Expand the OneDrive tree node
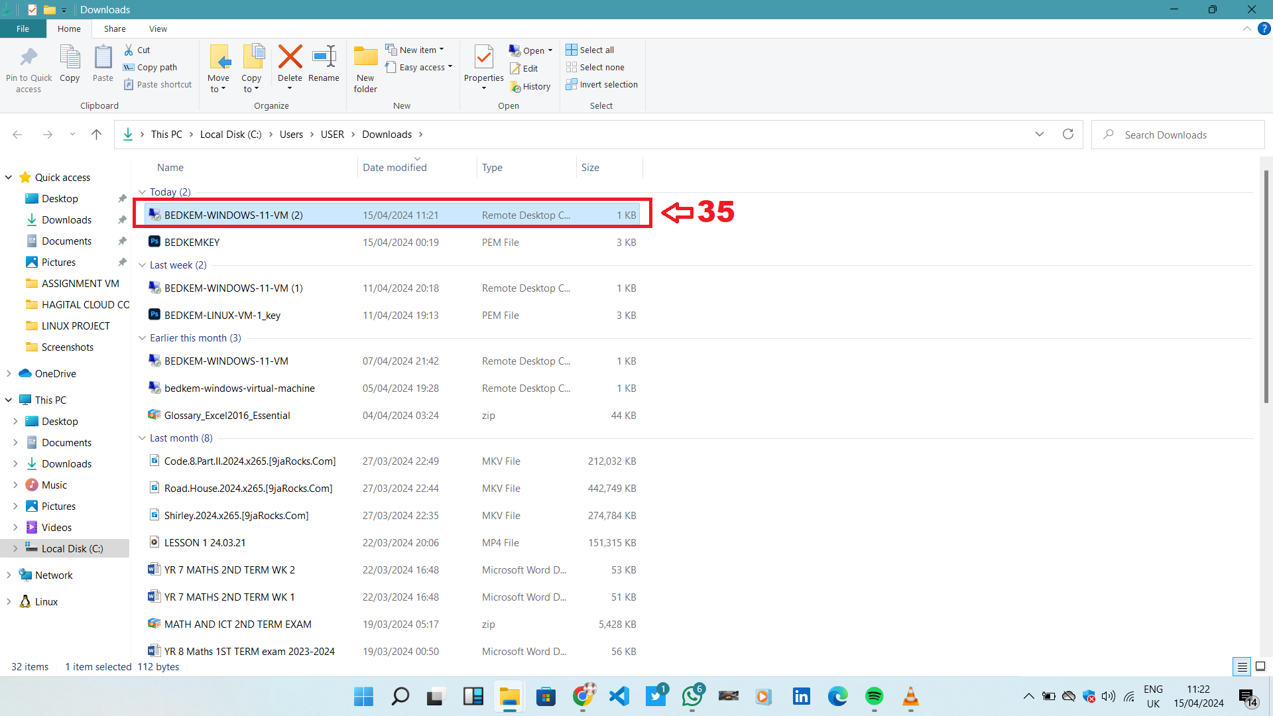 9,374
